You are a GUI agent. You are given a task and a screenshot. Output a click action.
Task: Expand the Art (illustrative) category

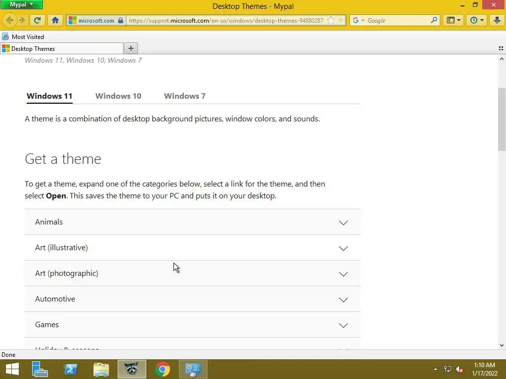pyautogui.click(x=192, y=248)
